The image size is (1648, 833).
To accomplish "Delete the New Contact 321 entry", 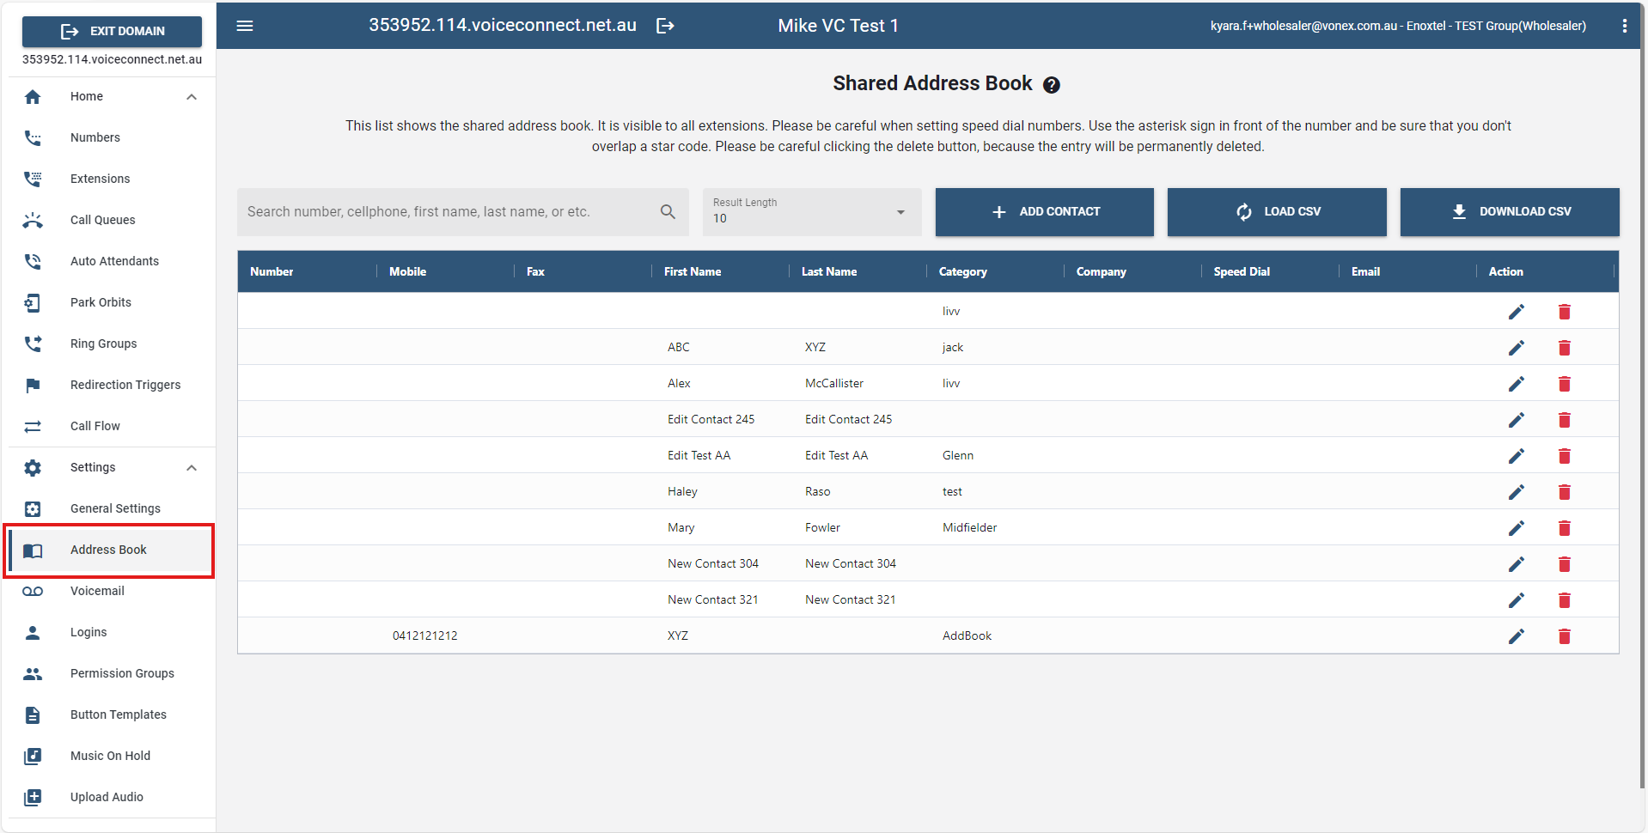I will pyautogui.click(x=1564, y=600).
